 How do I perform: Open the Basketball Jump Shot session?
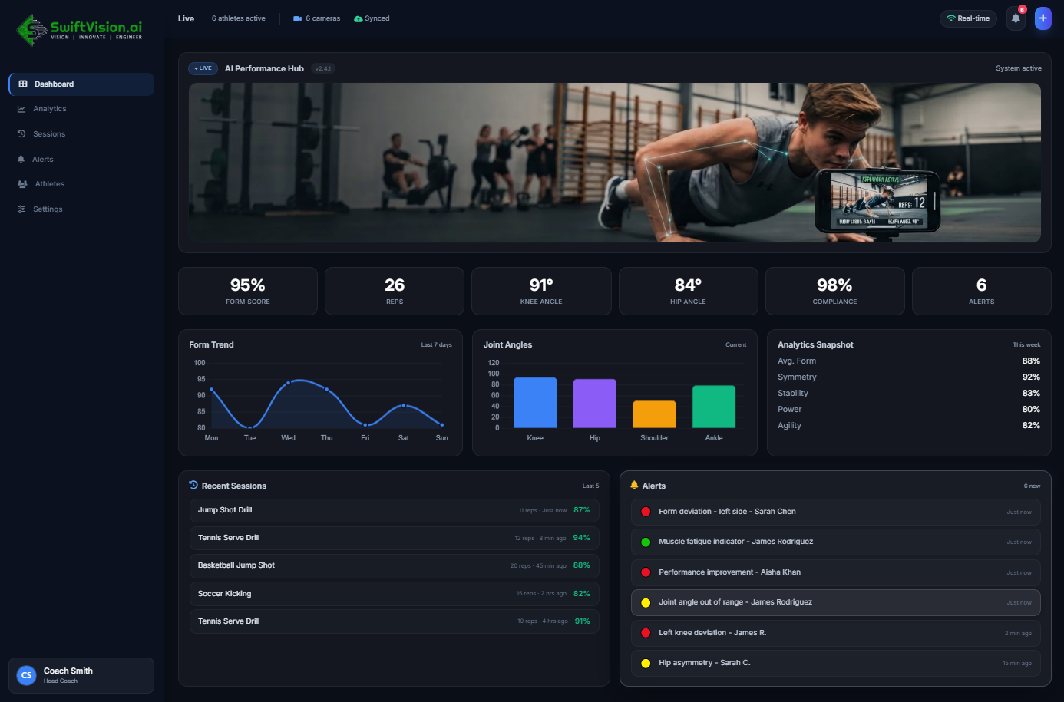pyautogui.click(x=395, y=565)
